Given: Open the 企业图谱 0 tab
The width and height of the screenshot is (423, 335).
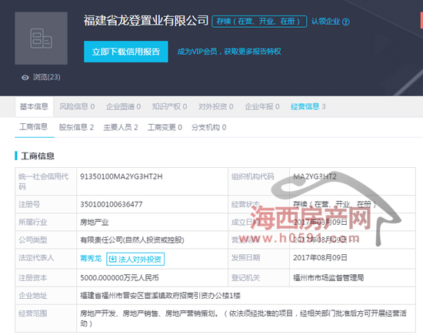Looking at the screenshot, I should click(x=123, y=107).
